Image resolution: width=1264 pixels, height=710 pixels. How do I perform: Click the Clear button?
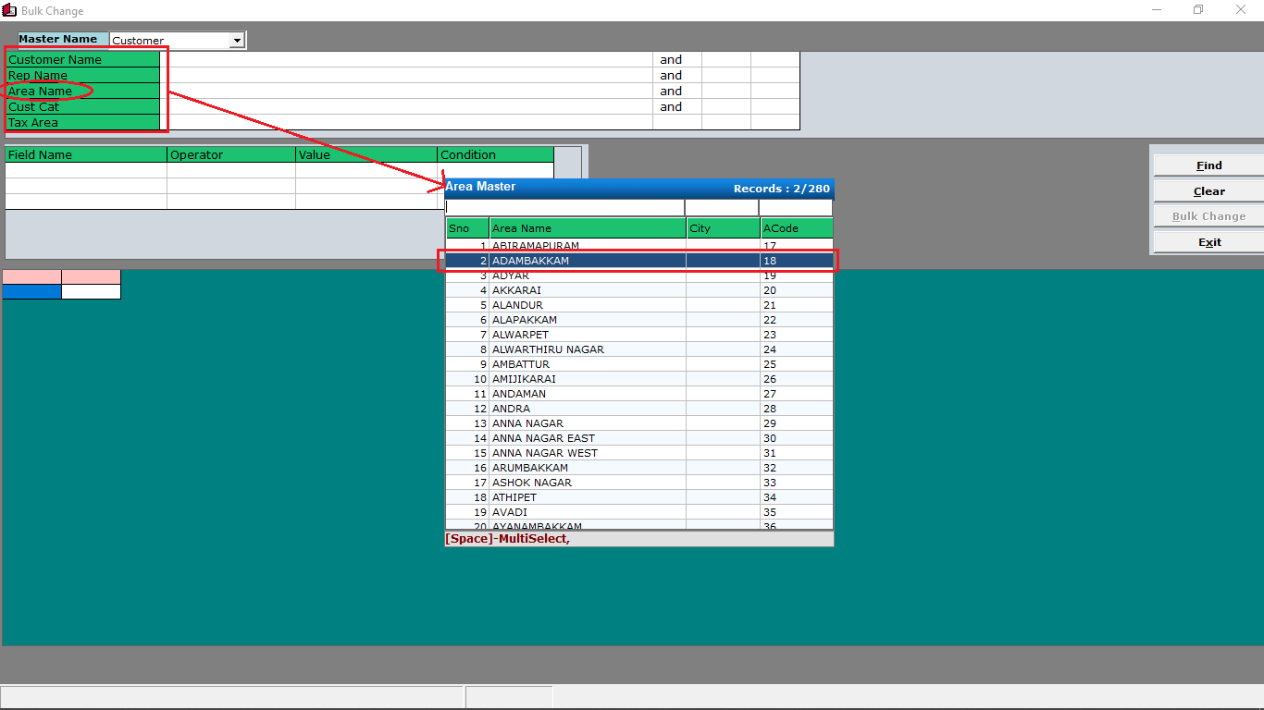click(x=1208, y=191)
